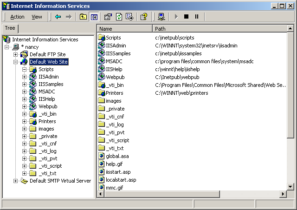
Task: Select IISSamples in the right list
Action: point(118,53)
